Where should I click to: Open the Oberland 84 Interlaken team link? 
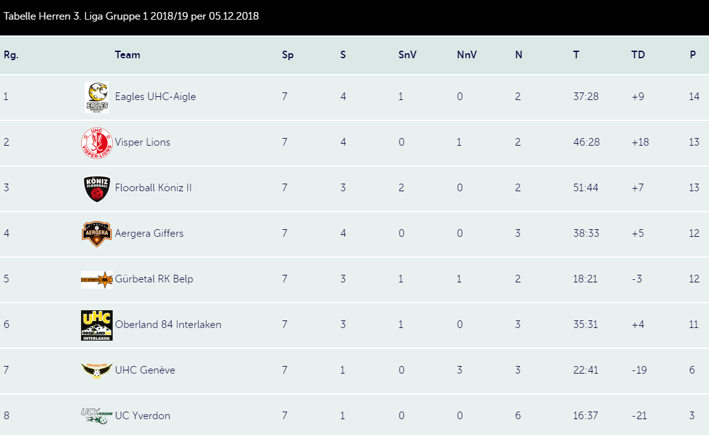click(168, 325)
